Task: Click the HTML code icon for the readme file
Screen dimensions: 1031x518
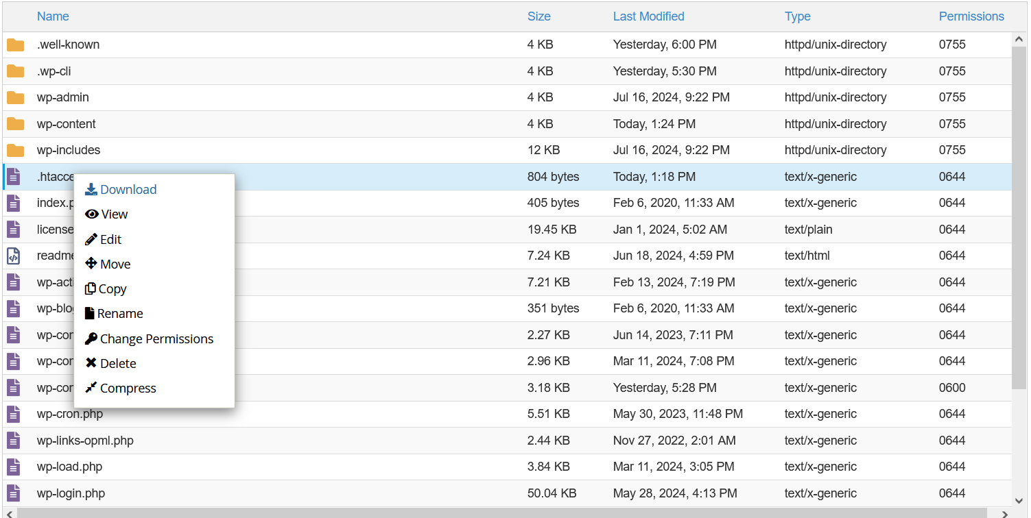Action: pyautogui.click(x=14, y=256)
